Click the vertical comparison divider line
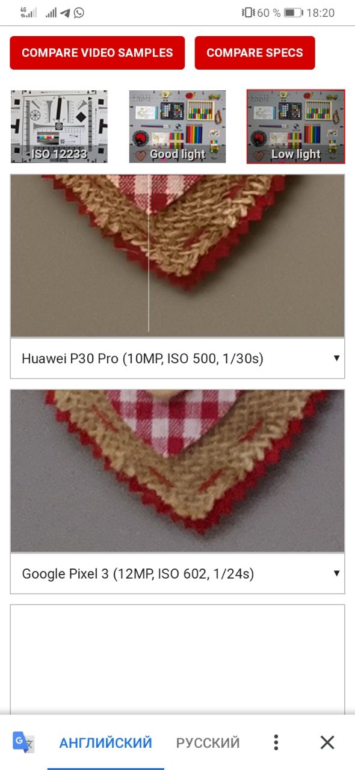Image resolution: width=355 pixels, height=770 pixels. 149,253
